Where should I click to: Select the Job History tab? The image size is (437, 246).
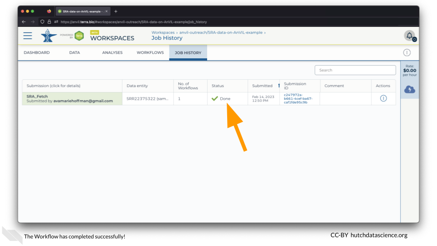[188, 52]
